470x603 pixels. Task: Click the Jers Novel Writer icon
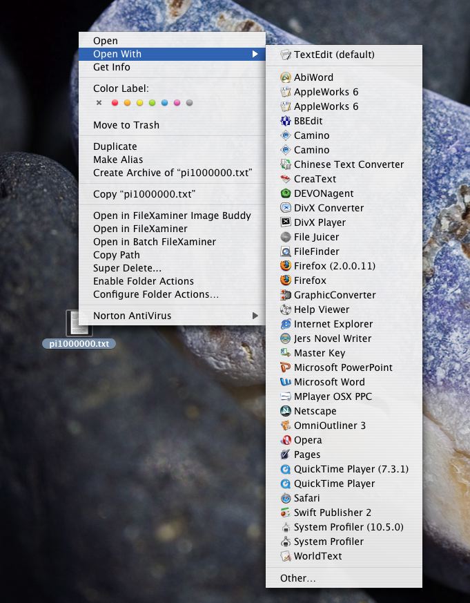[x=286, y=339]
